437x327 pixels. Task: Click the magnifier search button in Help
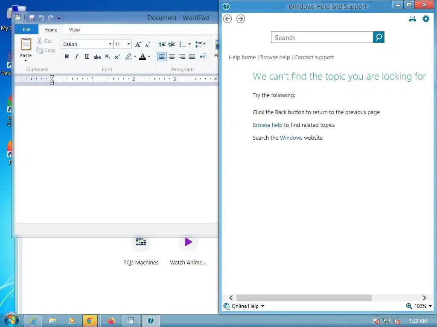(x=379, y=37)
